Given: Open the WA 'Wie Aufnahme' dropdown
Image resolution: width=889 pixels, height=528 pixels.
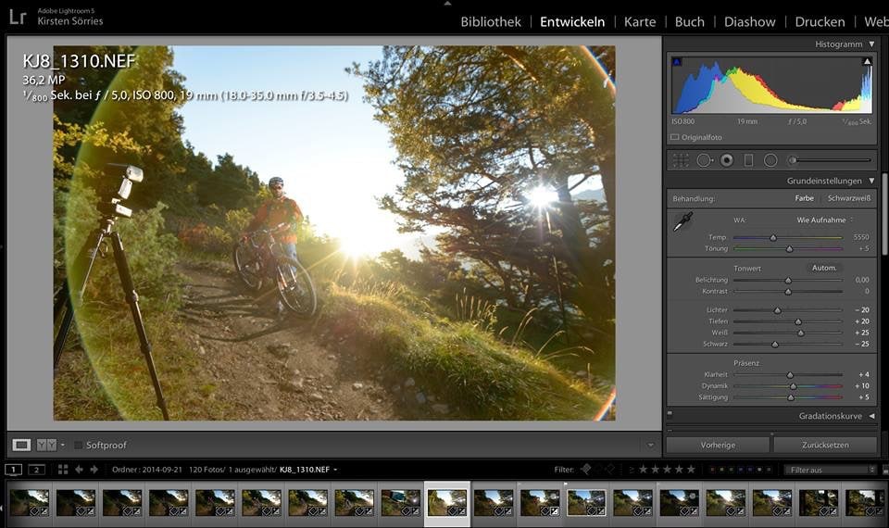Looking at the screenshot, I should 825,220.
